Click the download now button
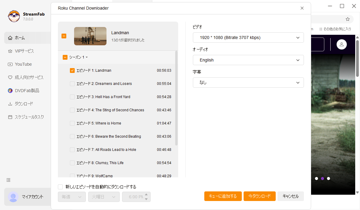This screenshot has height=210, width=360. coord(259,196)
